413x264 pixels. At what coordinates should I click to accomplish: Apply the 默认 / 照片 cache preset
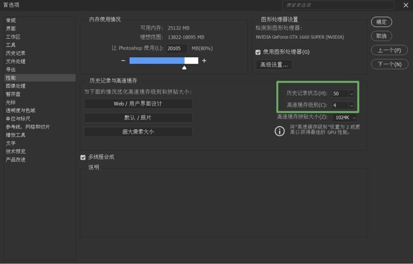tap(138, 118)
